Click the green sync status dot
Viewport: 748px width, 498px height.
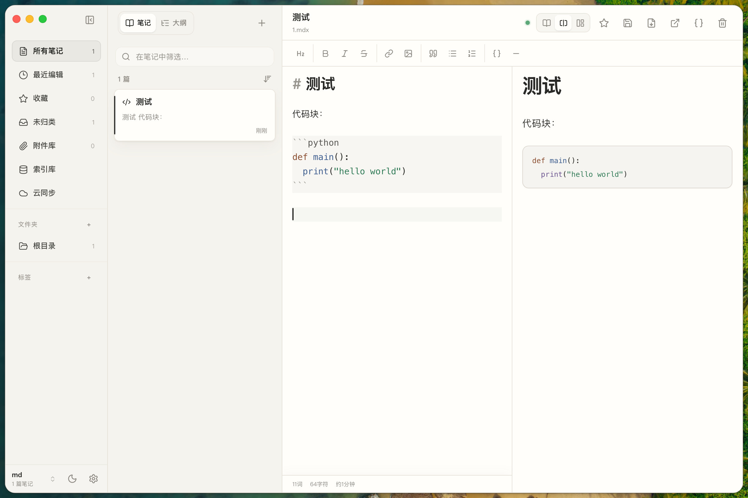point(528,23)
